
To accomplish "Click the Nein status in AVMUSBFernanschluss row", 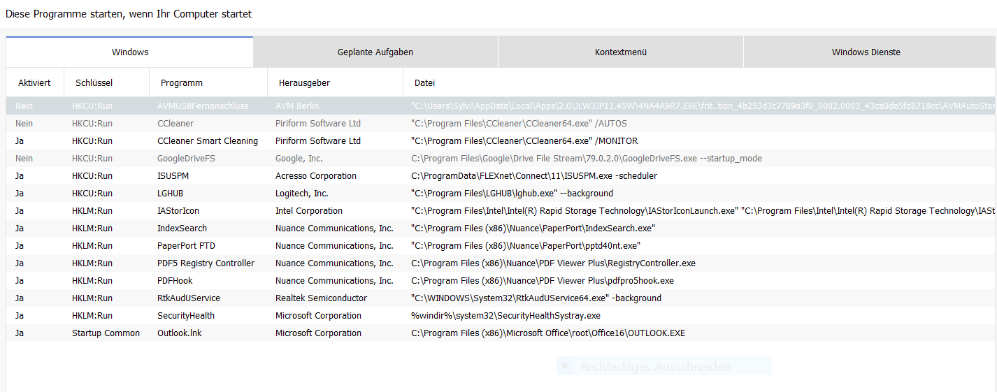I will [24, 106].
